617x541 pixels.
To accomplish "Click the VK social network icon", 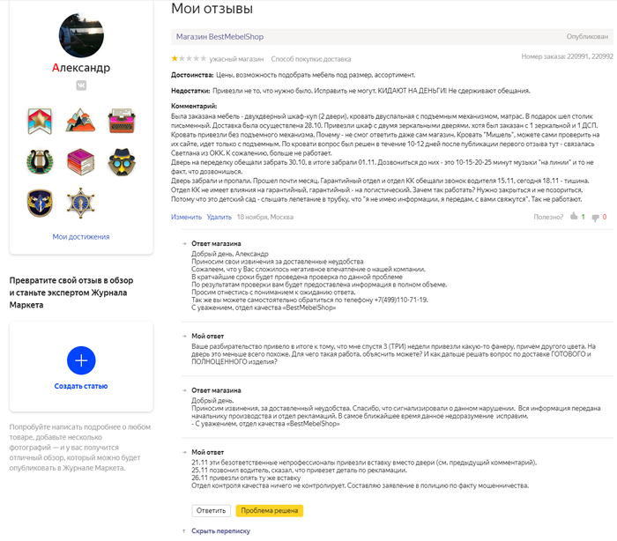I will point(81,85).
